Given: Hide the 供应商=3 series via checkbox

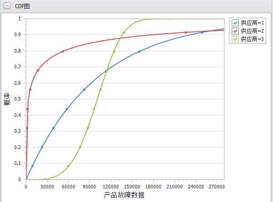Looking at the screenshot, I should [235, 39].
